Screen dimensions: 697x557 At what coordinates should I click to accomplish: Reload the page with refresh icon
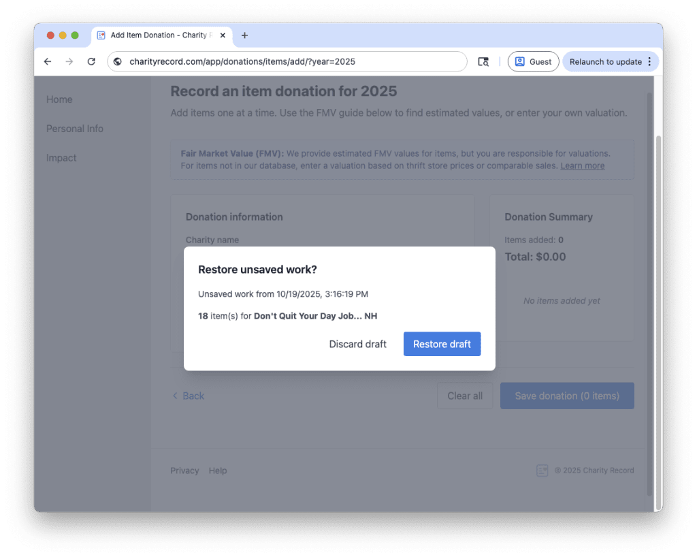point(91,62)
